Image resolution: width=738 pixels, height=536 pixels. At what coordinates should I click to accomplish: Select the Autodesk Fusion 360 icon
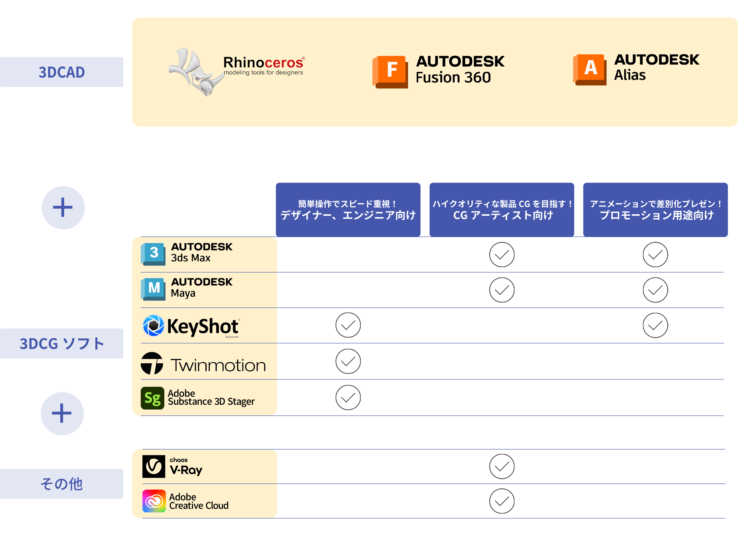[x=390, y=72]
